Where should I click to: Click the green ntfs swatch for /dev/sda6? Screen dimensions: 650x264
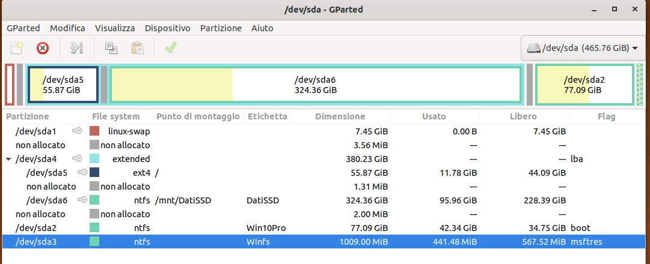coord(94,200)
